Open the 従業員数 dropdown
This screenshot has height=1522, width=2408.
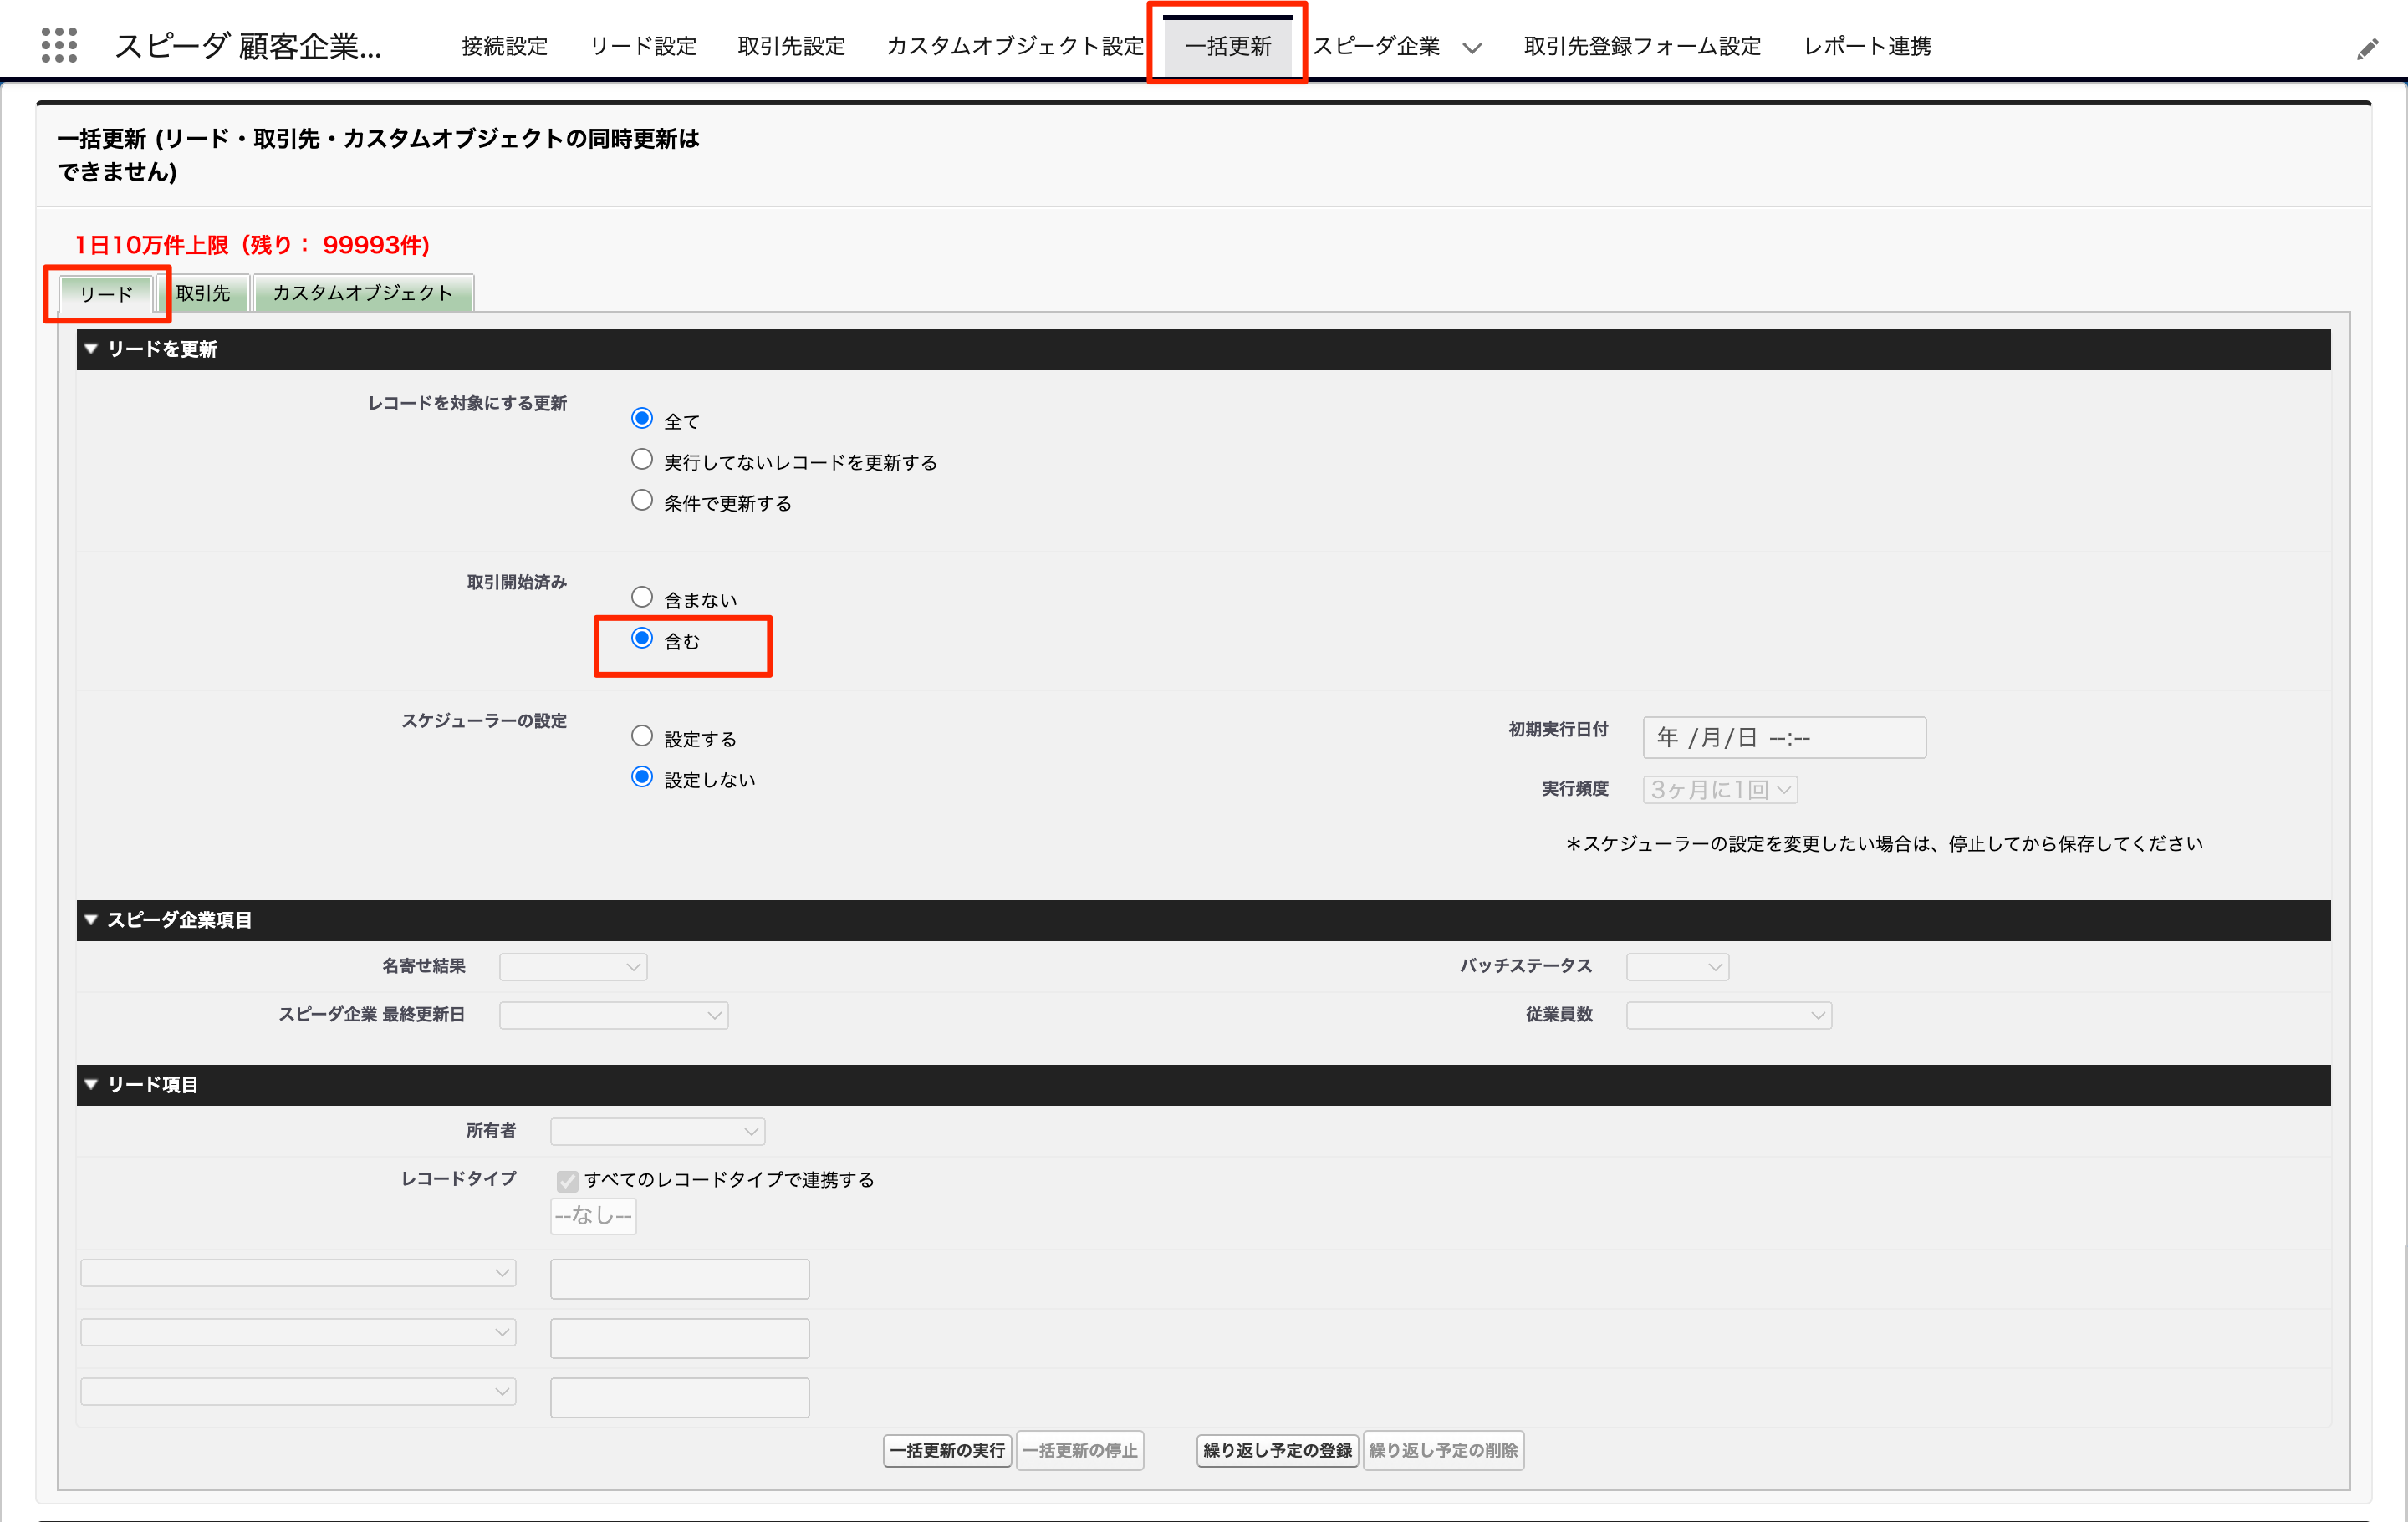click(x=1728, y=1016)
